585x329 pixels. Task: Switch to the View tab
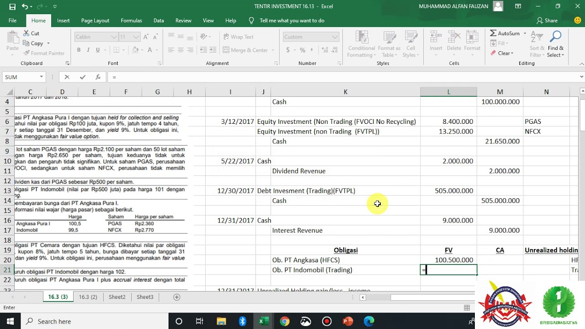click(x=208, y=21)
